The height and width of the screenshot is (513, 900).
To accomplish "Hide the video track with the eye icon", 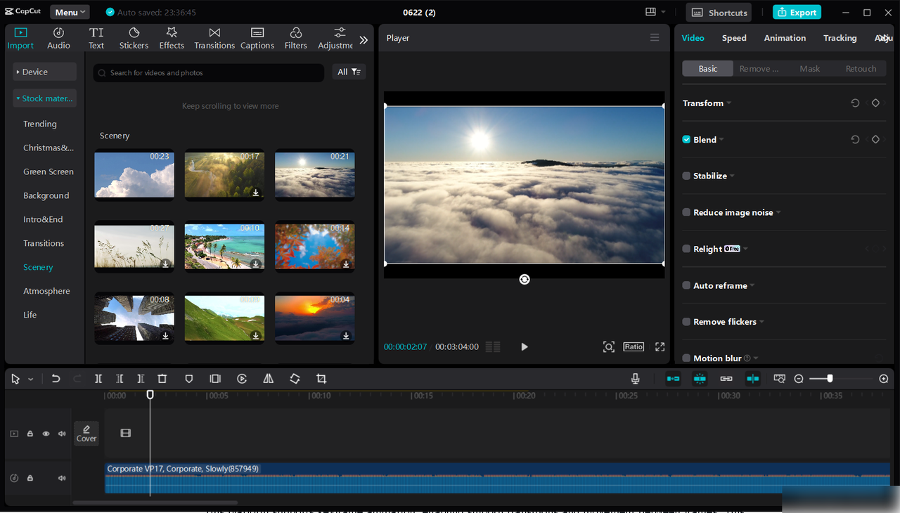I will tap(46, 434).
